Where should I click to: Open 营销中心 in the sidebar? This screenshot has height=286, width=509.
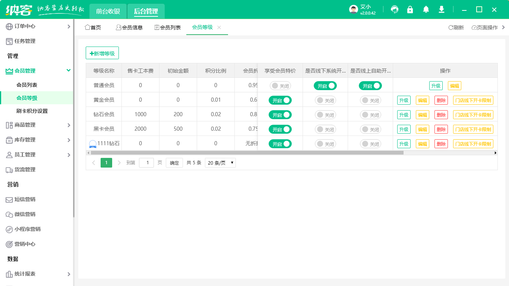click(x=25, y=244)
